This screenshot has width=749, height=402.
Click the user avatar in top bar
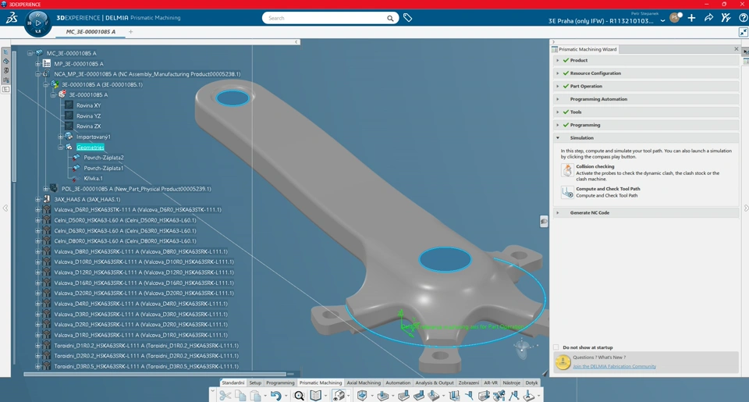coord(676,18)
